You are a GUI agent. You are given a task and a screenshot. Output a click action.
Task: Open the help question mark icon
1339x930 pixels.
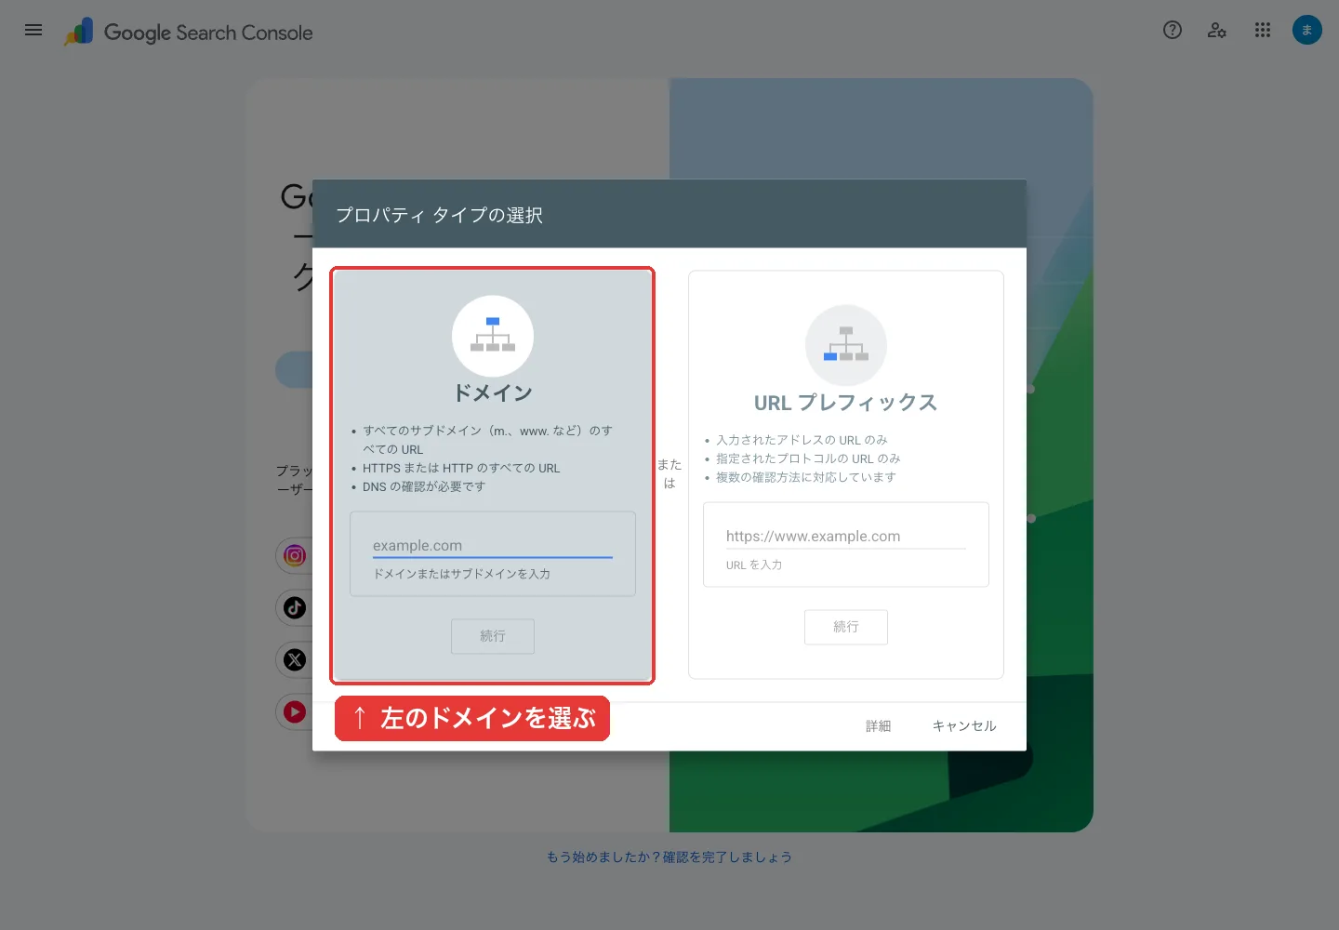[1173, 30]
